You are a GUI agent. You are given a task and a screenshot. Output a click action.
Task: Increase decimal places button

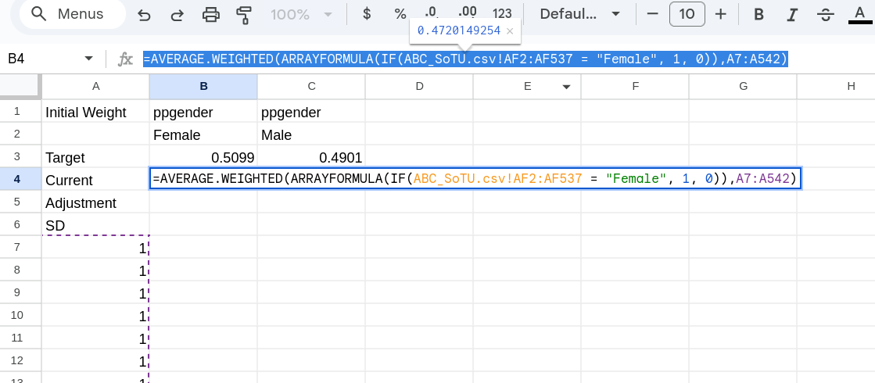[467, 14]
